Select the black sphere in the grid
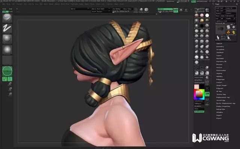240x149 pixels. 202,26
